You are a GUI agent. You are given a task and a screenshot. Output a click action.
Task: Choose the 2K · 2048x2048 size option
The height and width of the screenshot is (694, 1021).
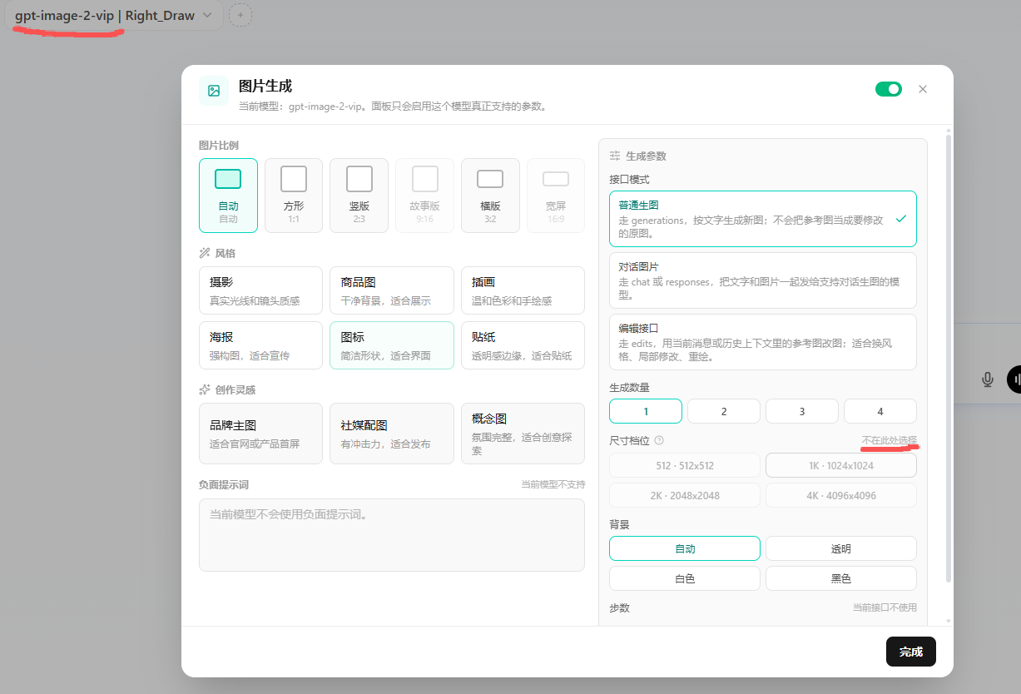pyautogui.click(x=685, y=495)
